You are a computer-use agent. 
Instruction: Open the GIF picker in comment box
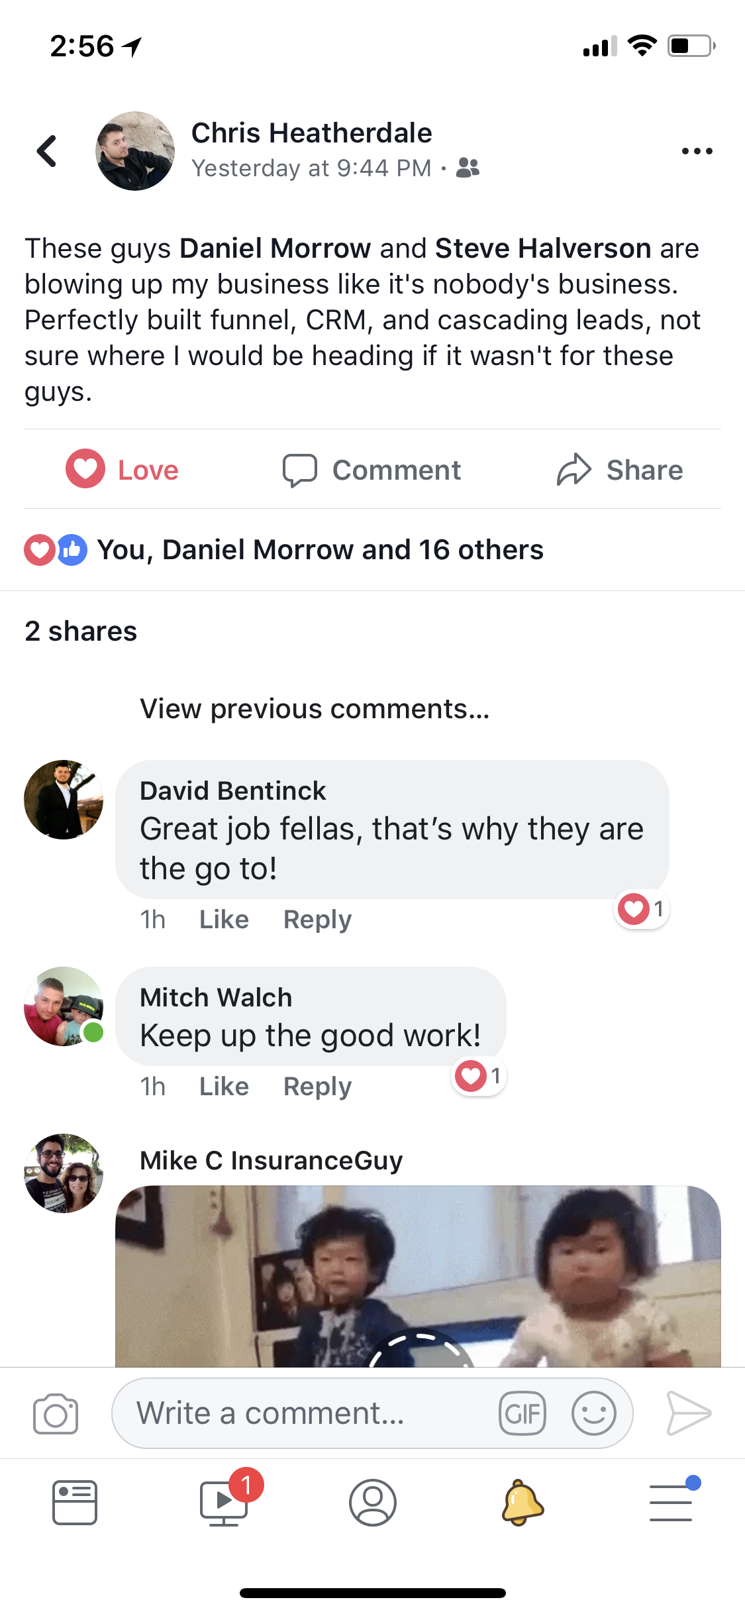click(522, 1413)
